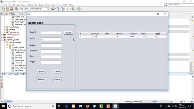Click the Name input field

click(x=51, y=39)
